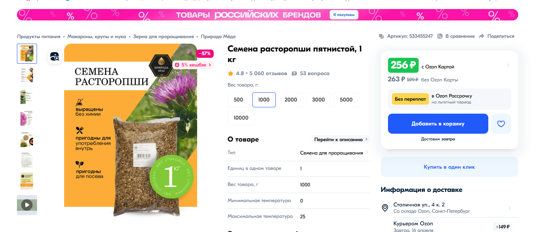This screenshot has width=556, height=232.
Task: Select the 10000 g weight option
Action: click(x=241, y=118)
